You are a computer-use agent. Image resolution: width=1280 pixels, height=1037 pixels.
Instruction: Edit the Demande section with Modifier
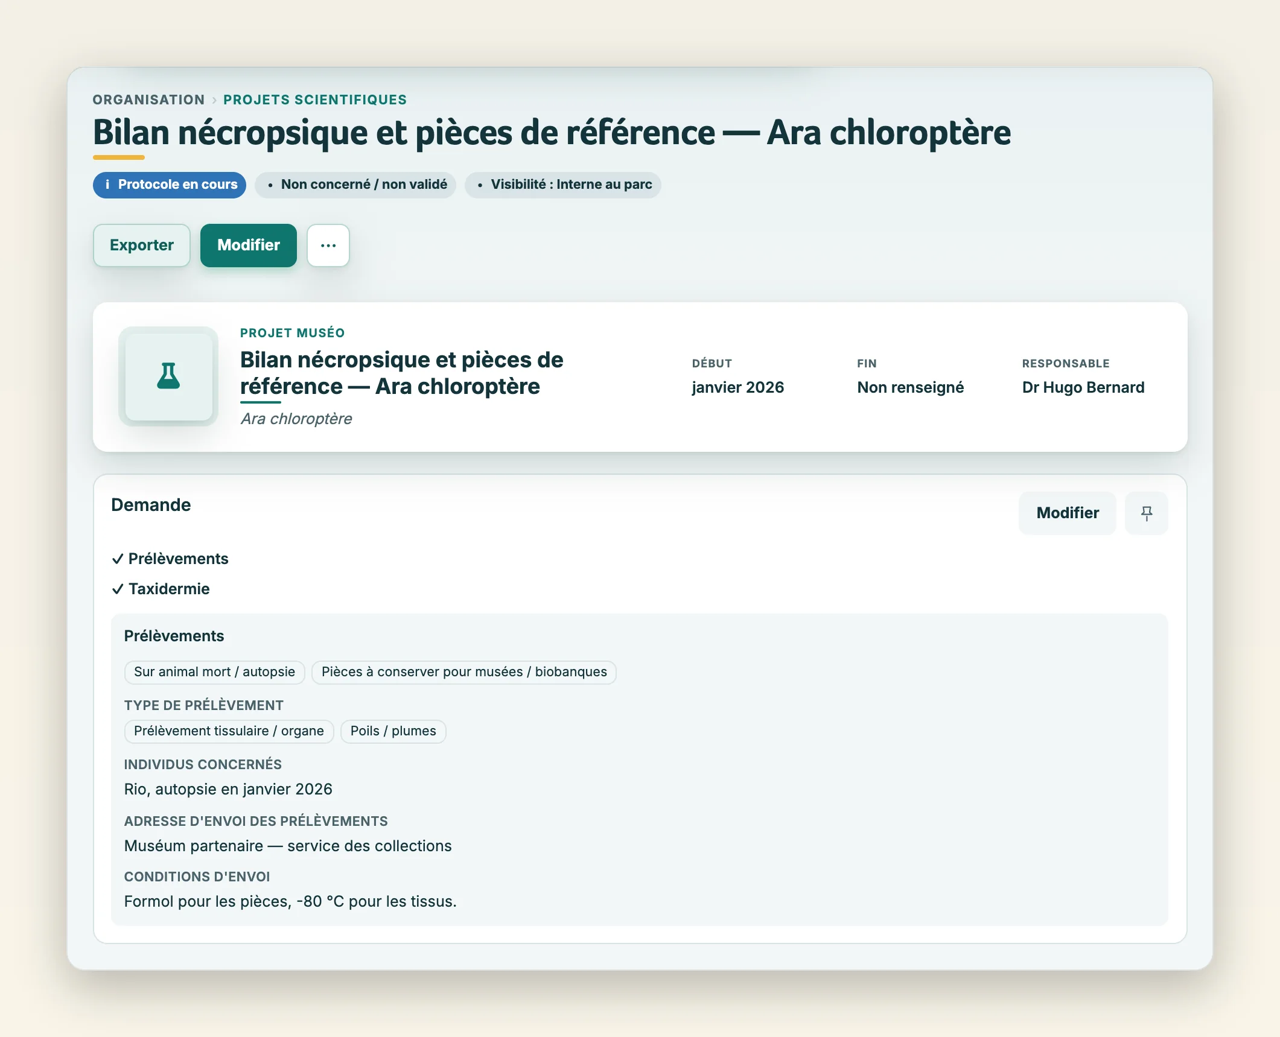1068,513
